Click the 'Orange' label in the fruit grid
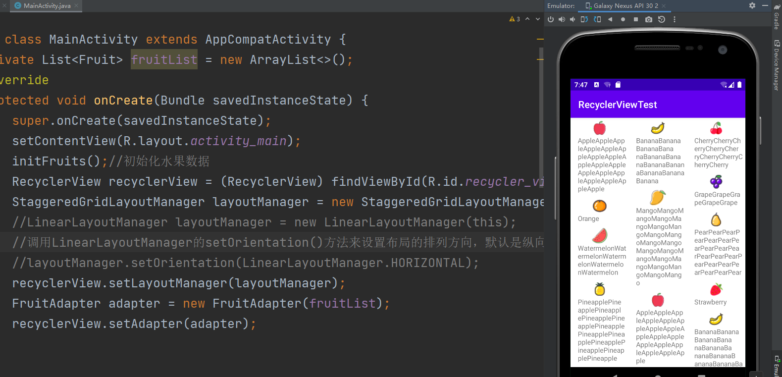This screenshot has height=377, width=782. pos(588,219)
